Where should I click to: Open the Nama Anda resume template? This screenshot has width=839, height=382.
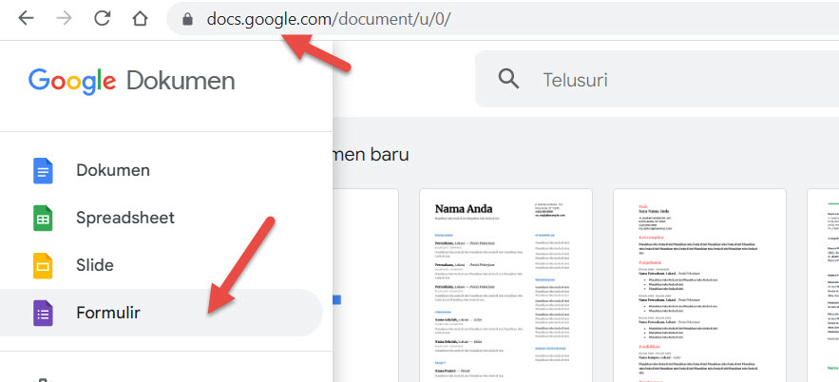tap(505, 285)
